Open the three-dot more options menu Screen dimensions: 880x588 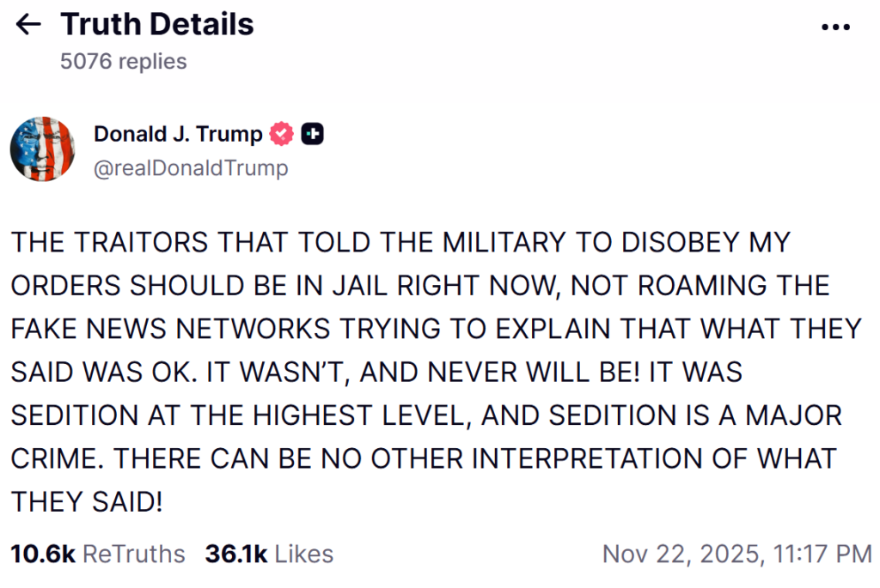click(835, 27)
